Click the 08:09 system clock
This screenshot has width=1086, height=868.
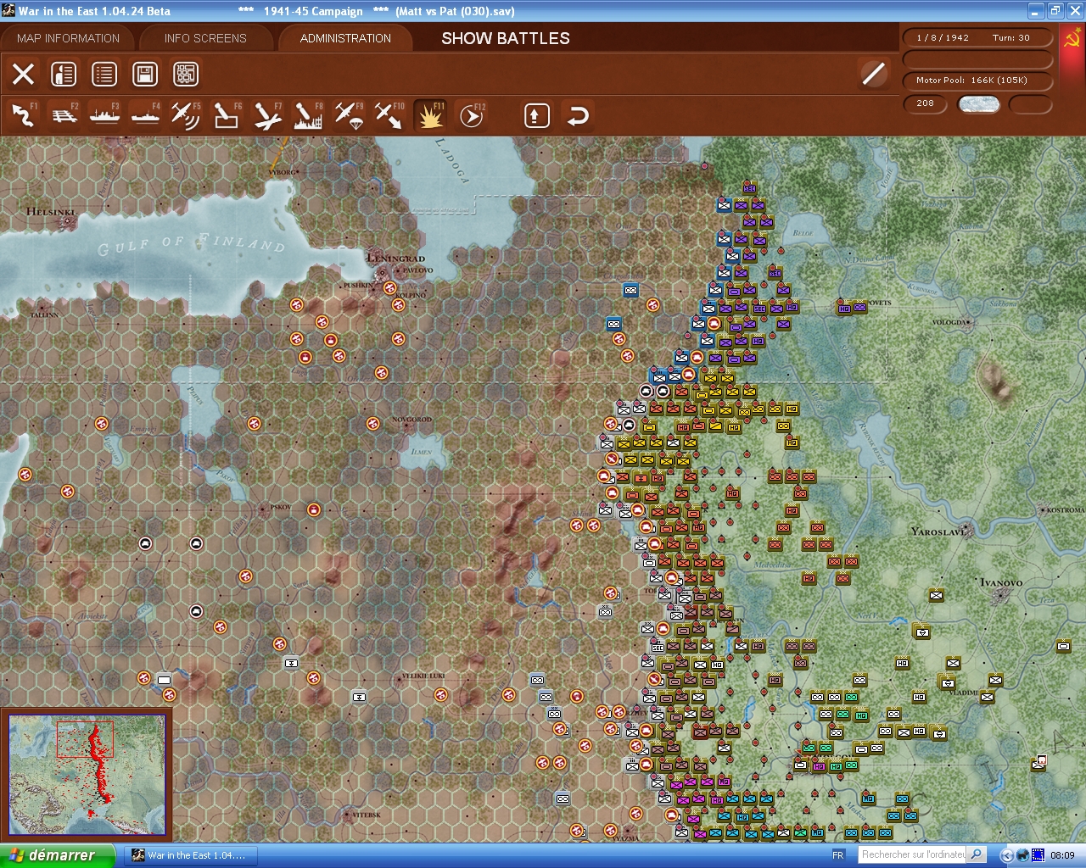1062,855
